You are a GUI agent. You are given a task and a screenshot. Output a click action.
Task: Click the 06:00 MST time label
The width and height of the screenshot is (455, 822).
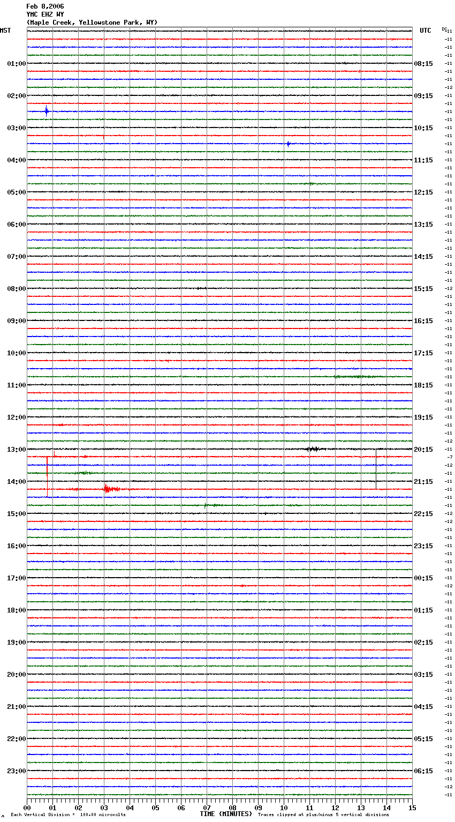17,225
